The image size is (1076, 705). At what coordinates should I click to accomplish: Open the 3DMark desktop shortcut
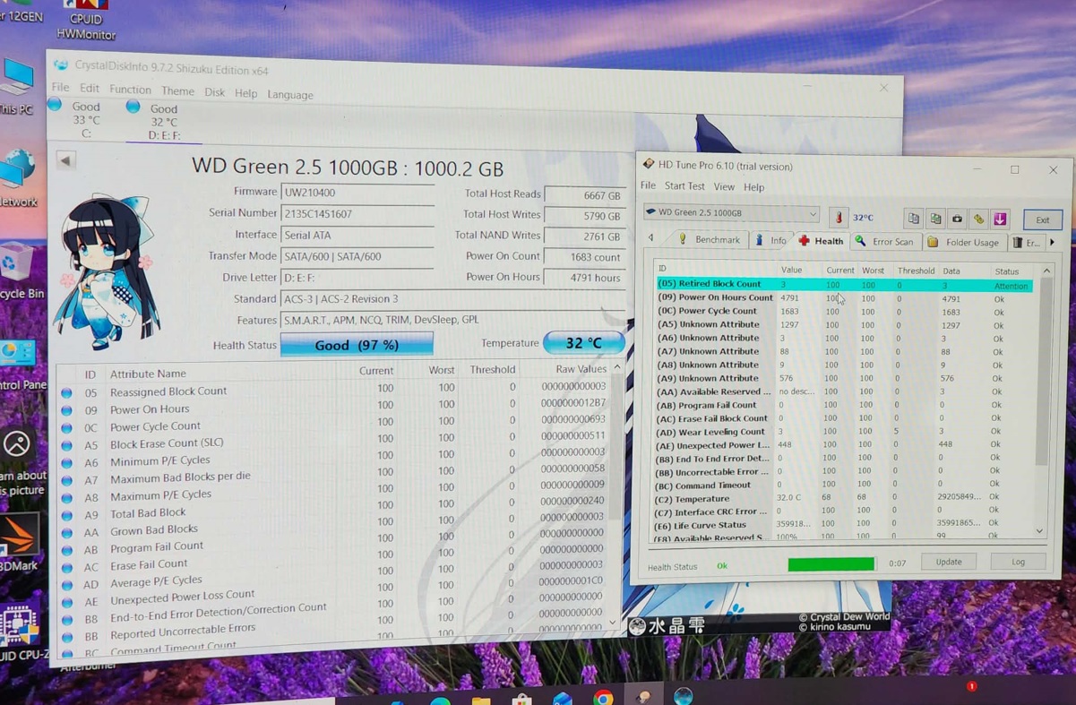(20, 541)
